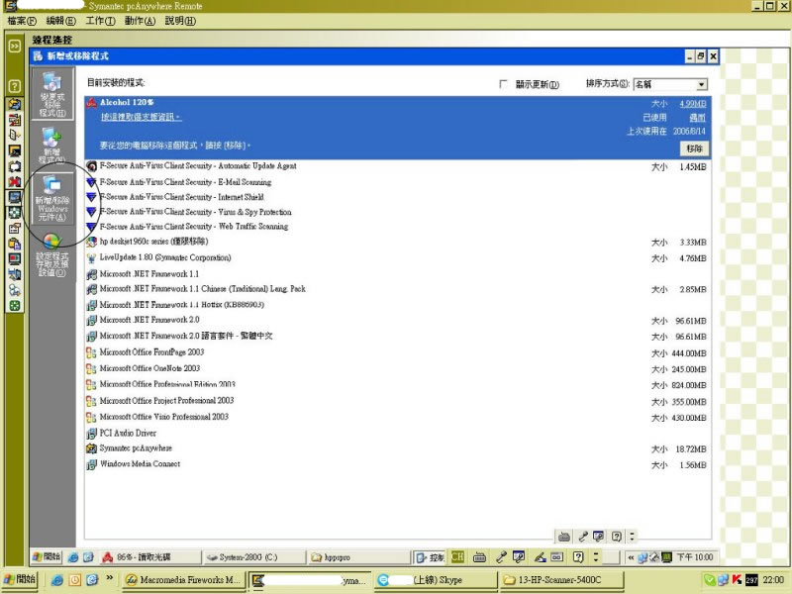Open the 編輯(E) menu
The width and height of the screenshot is (792, 594).
tap(60, 21)
